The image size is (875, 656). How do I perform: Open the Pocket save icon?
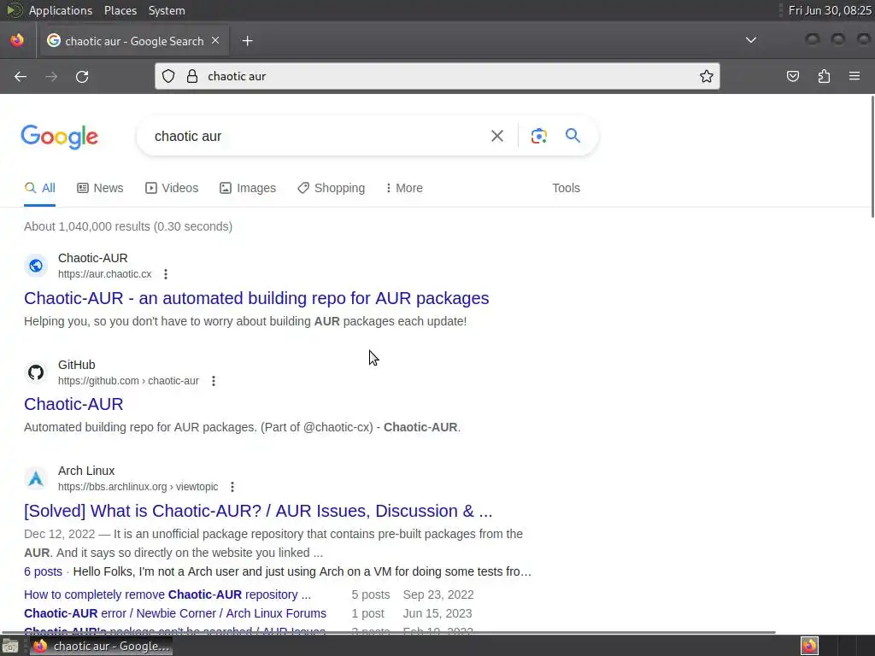[793, 76]
